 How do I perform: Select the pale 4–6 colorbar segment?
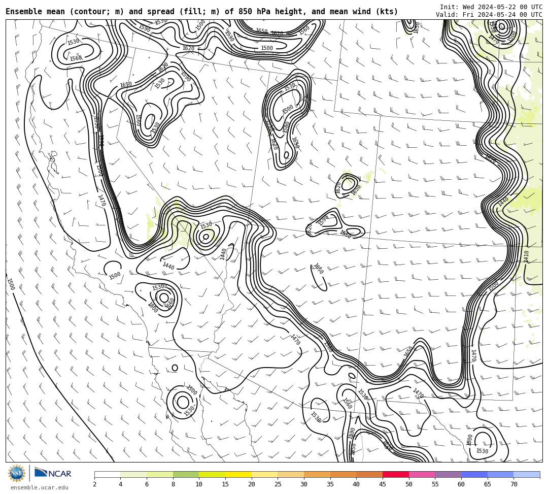coord(133,474)
